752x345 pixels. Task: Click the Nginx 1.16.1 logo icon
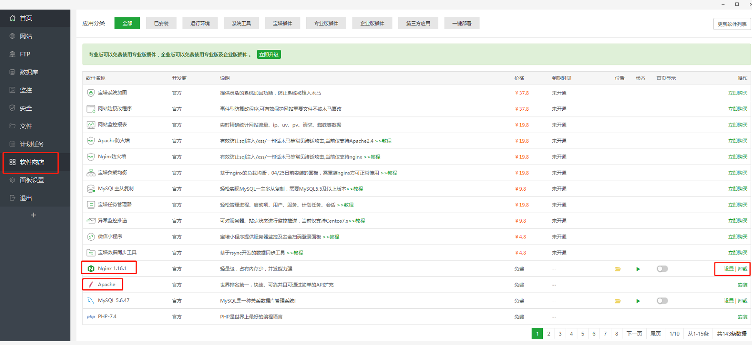point(91,268)
